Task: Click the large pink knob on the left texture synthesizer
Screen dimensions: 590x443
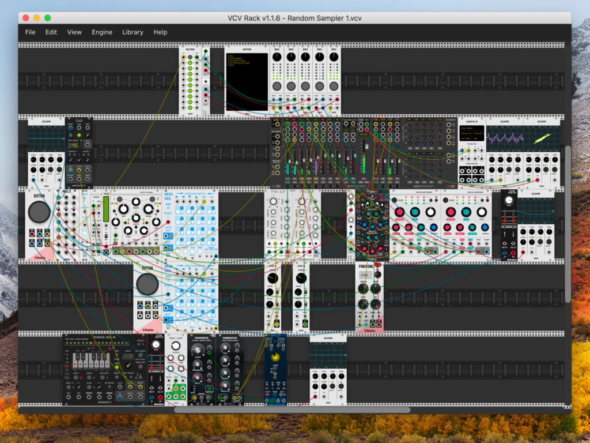Action: (399, 212)
